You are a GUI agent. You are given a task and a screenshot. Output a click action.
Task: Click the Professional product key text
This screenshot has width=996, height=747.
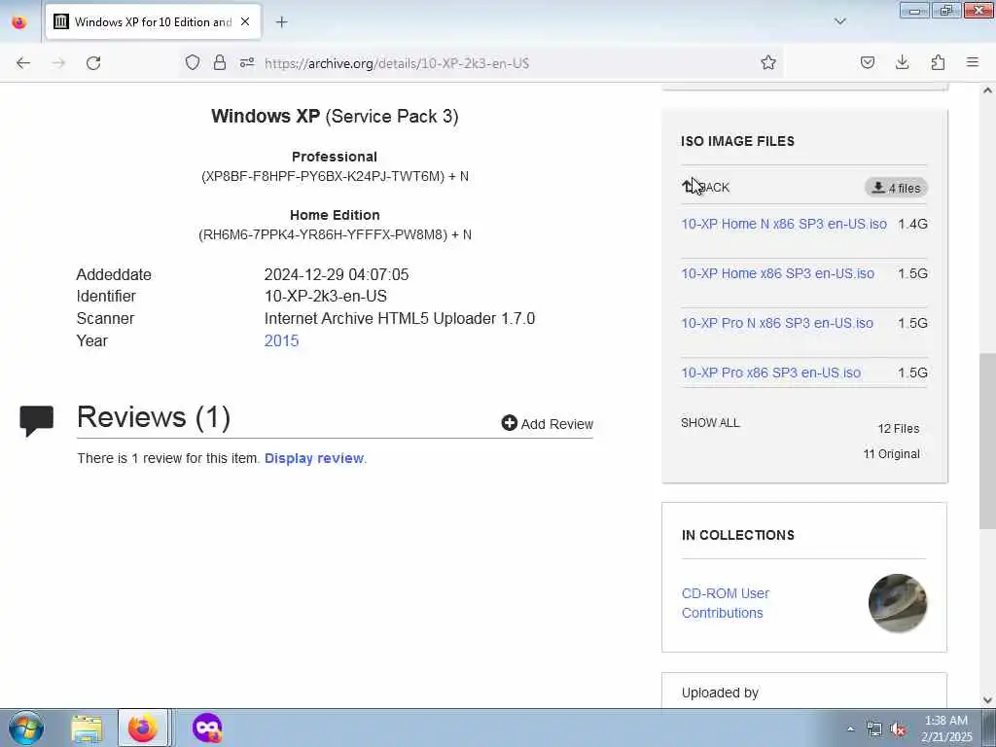point(335,176)
